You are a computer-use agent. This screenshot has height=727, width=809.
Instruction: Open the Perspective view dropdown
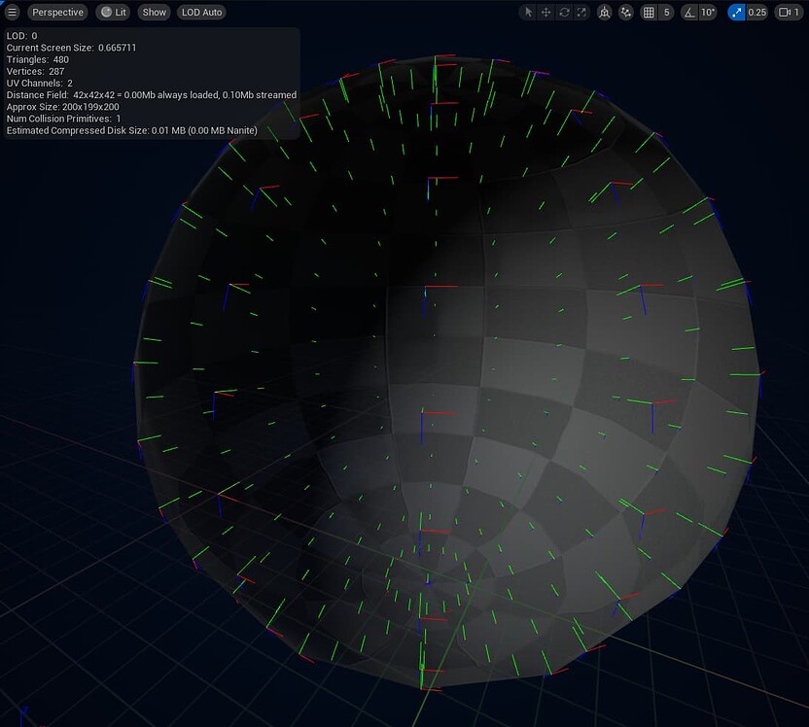tap(57, 12)
